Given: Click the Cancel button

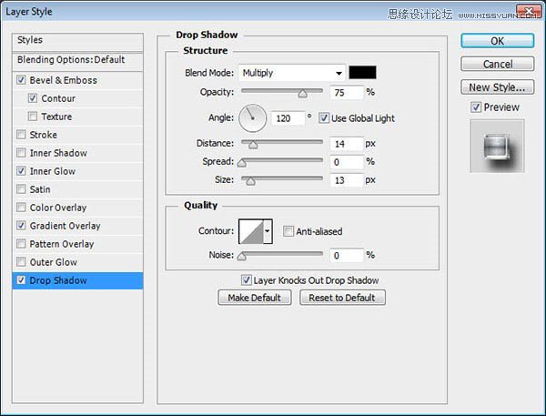Looking at the screenshot, I should (x=497, y=64).
